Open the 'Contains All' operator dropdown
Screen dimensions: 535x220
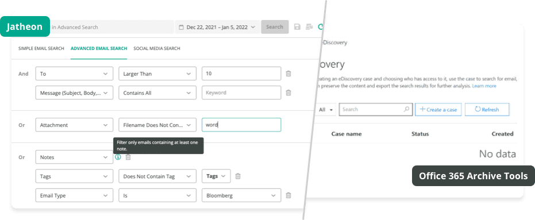click(x=157, y=92)
